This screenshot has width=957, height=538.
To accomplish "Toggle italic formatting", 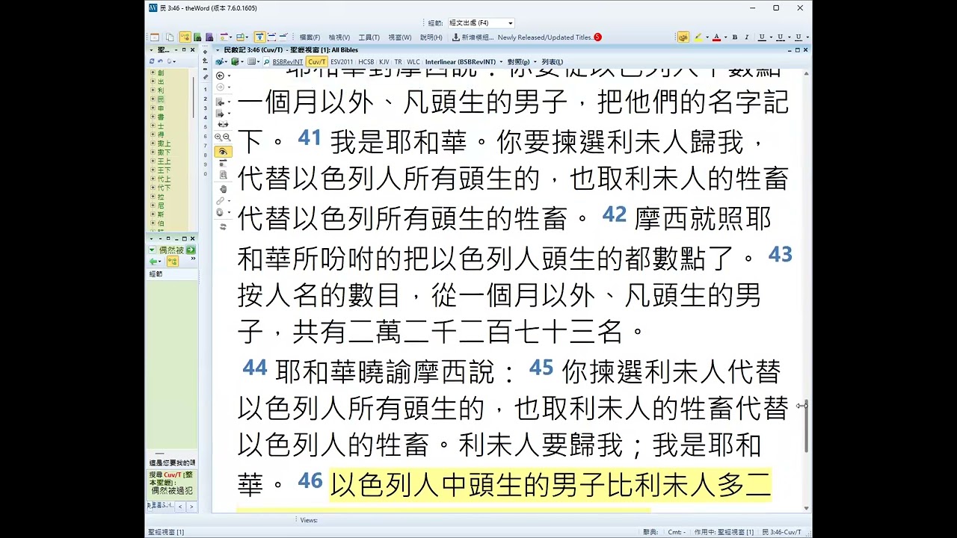I will (x=747, y=37).
